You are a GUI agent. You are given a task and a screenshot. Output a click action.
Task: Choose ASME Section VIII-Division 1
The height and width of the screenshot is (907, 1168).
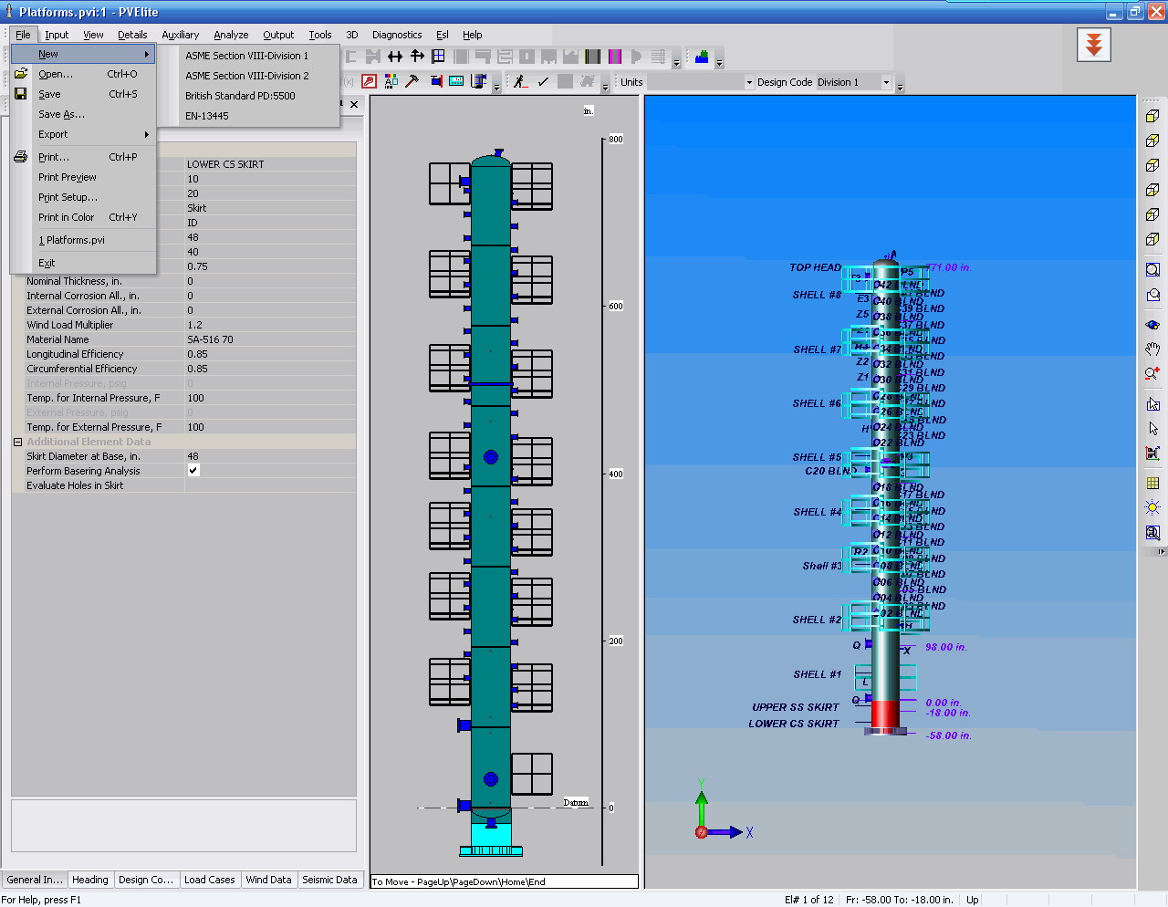pos(248,56)
